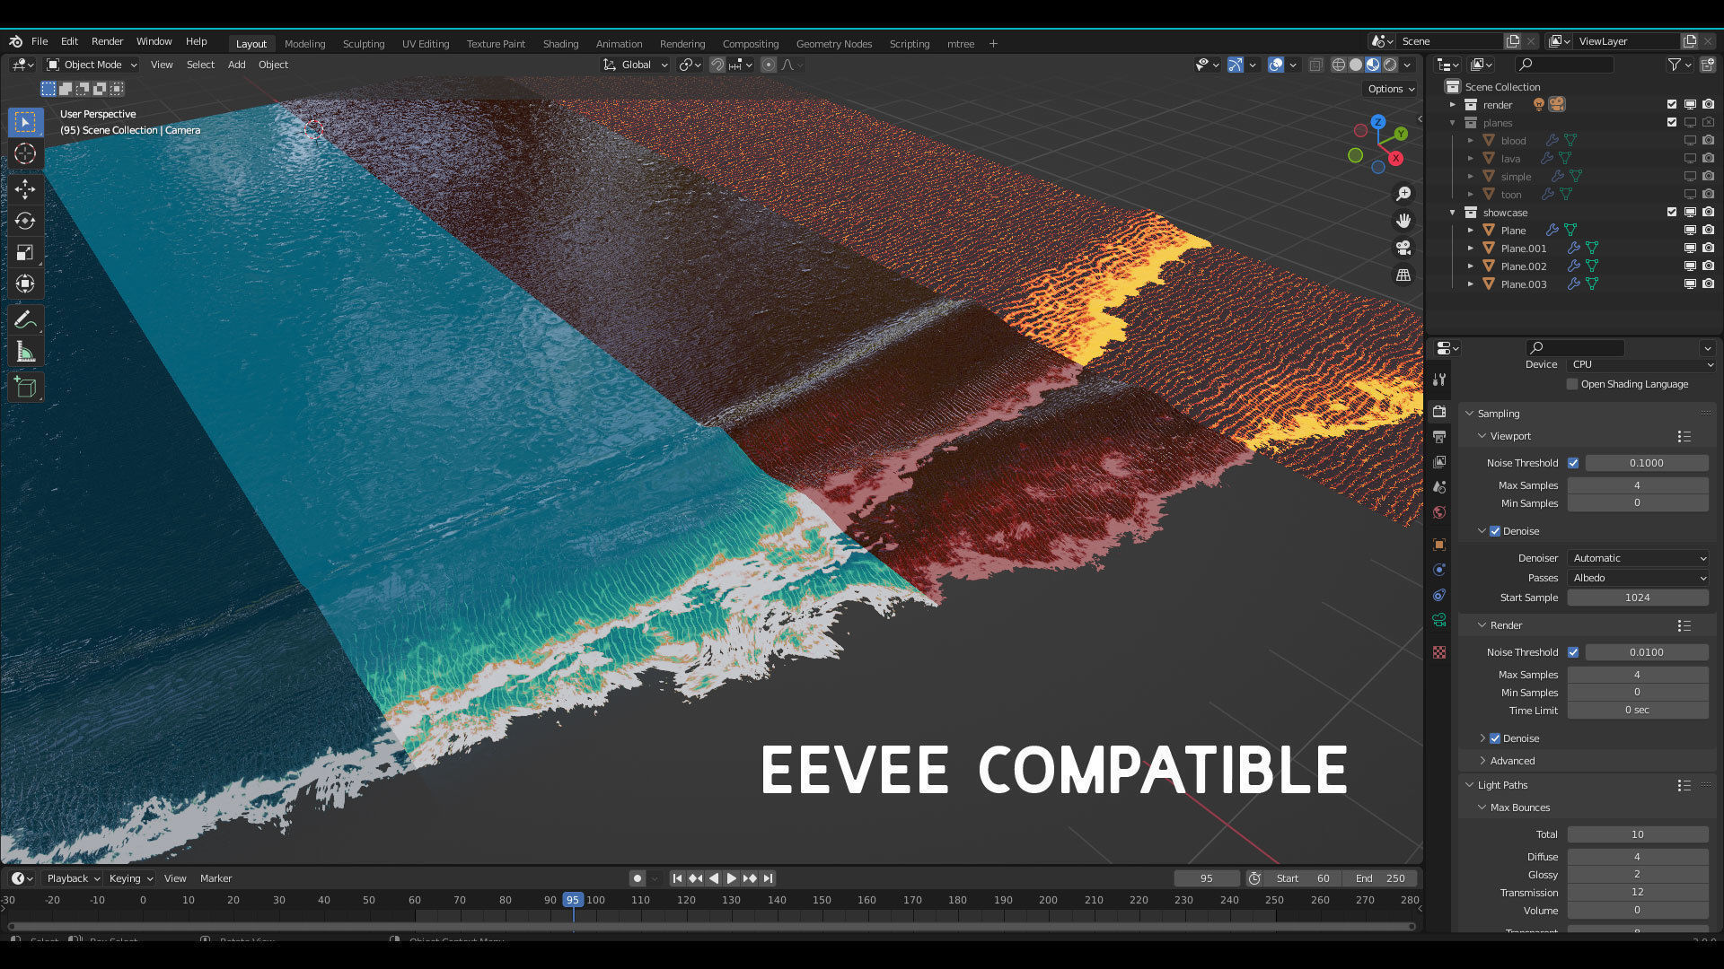The width and height of the screenshot is (1724, 969).
Task: Toggle camera view icon in viewport
Action: pyautogui.click(x=1403, y=248)
